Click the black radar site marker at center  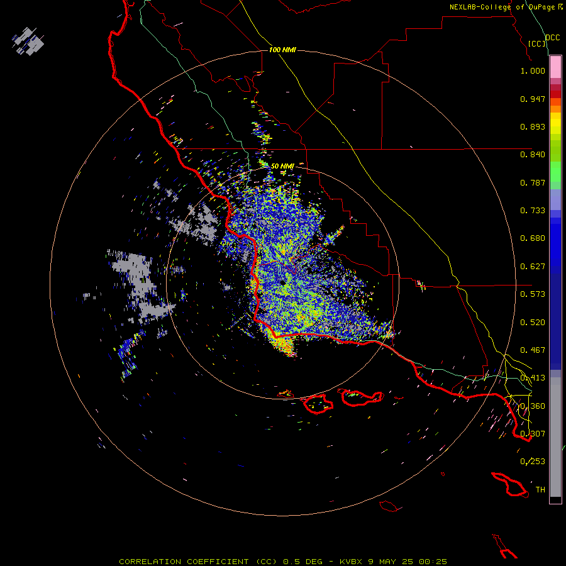coord(282,282)
